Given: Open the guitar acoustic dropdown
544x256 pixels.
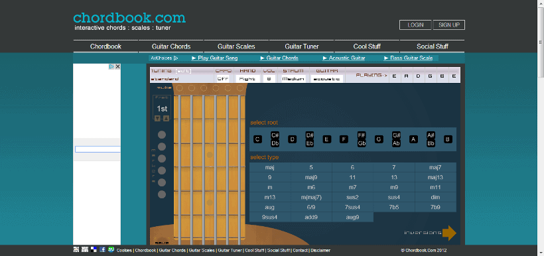Looking at the screenshot, I should [327, 79].
